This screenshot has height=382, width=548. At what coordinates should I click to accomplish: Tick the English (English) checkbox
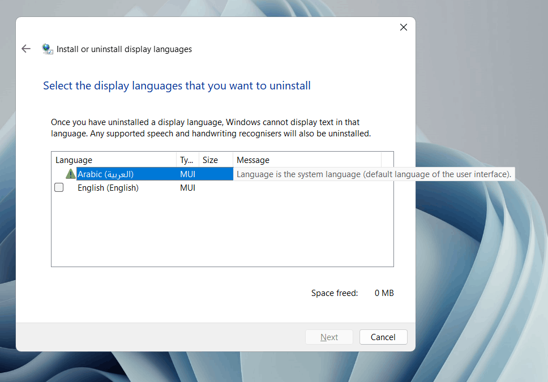point(59,188)
